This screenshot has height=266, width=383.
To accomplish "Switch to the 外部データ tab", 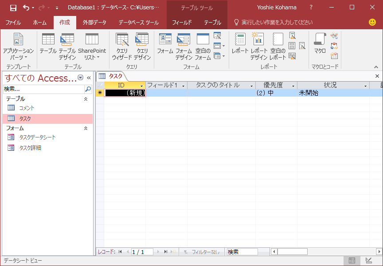I will coord(94,23).
